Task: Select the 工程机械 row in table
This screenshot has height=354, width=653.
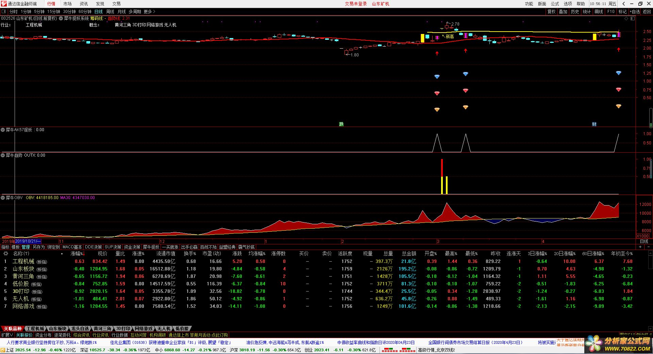Action: [x=318, y=261]
